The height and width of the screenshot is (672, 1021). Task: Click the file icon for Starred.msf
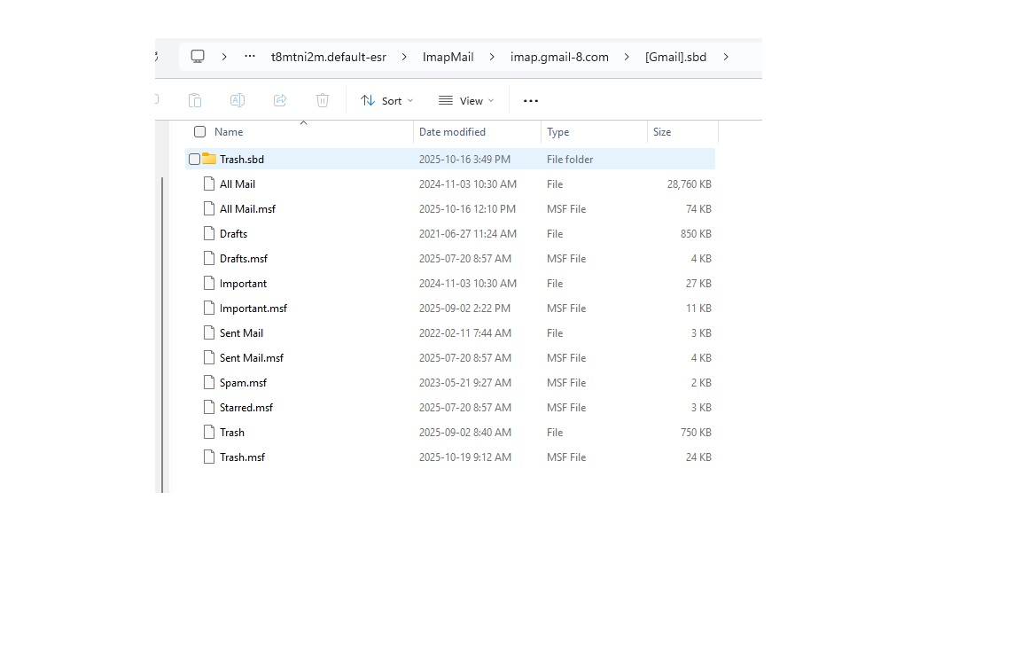[209, 407]
